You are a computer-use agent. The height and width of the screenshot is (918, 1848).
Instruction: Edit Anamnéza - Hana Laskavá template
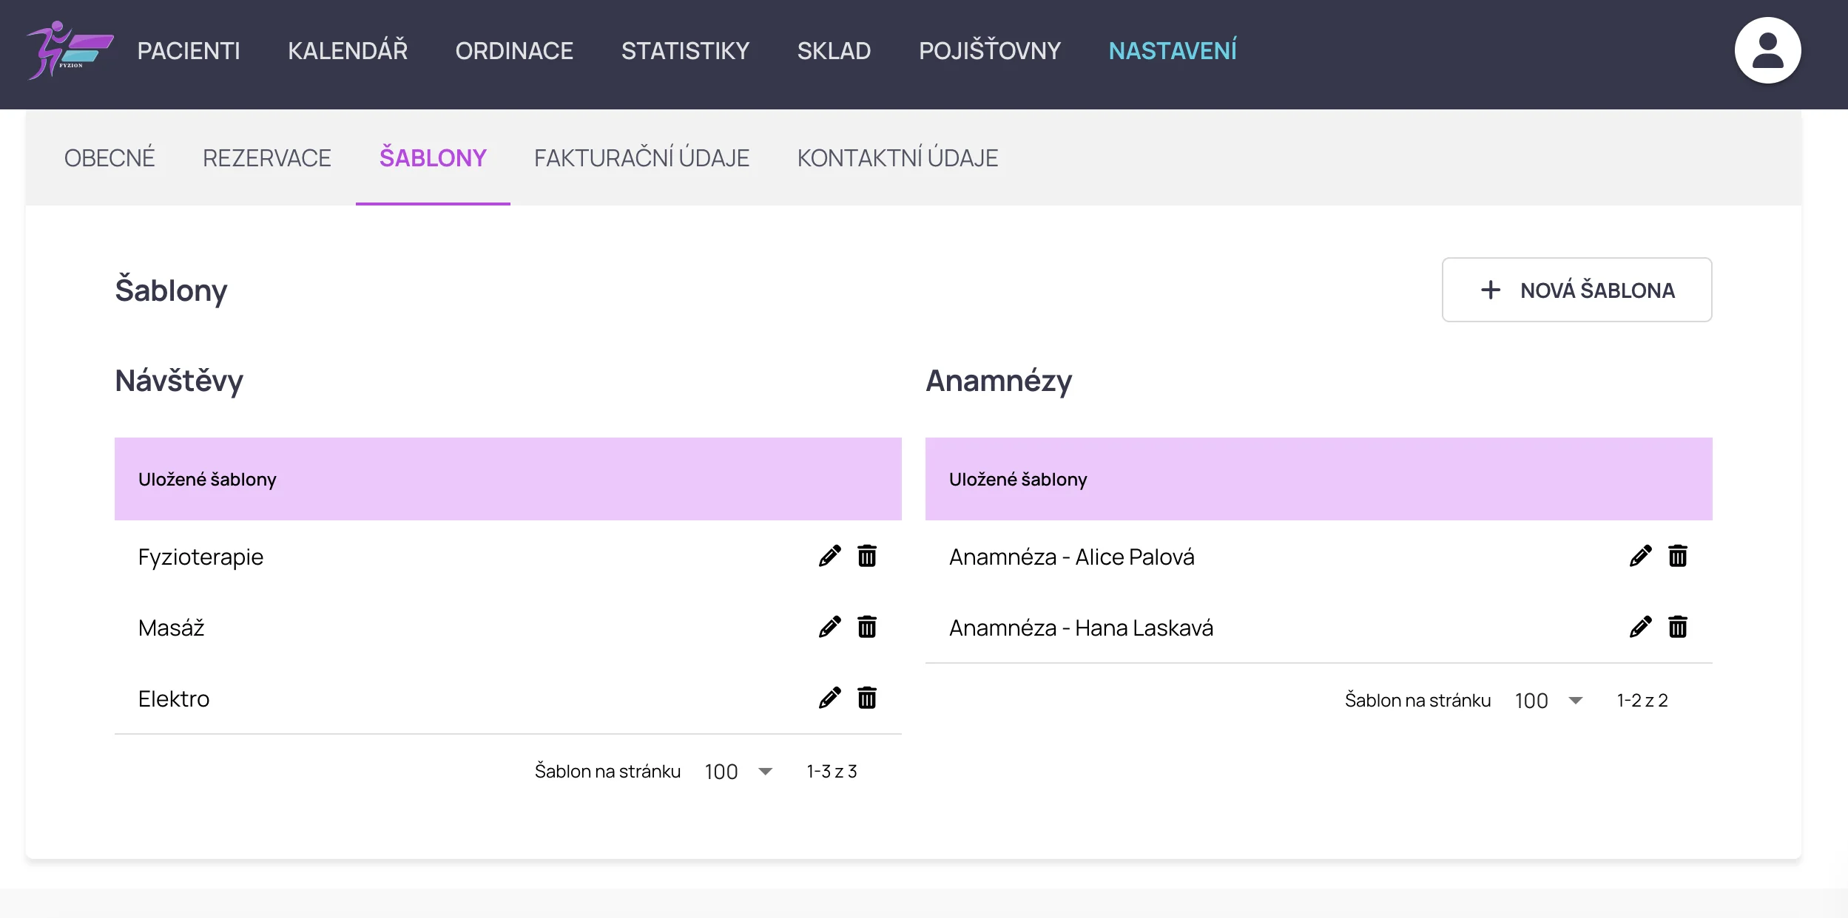[1640, 627]
